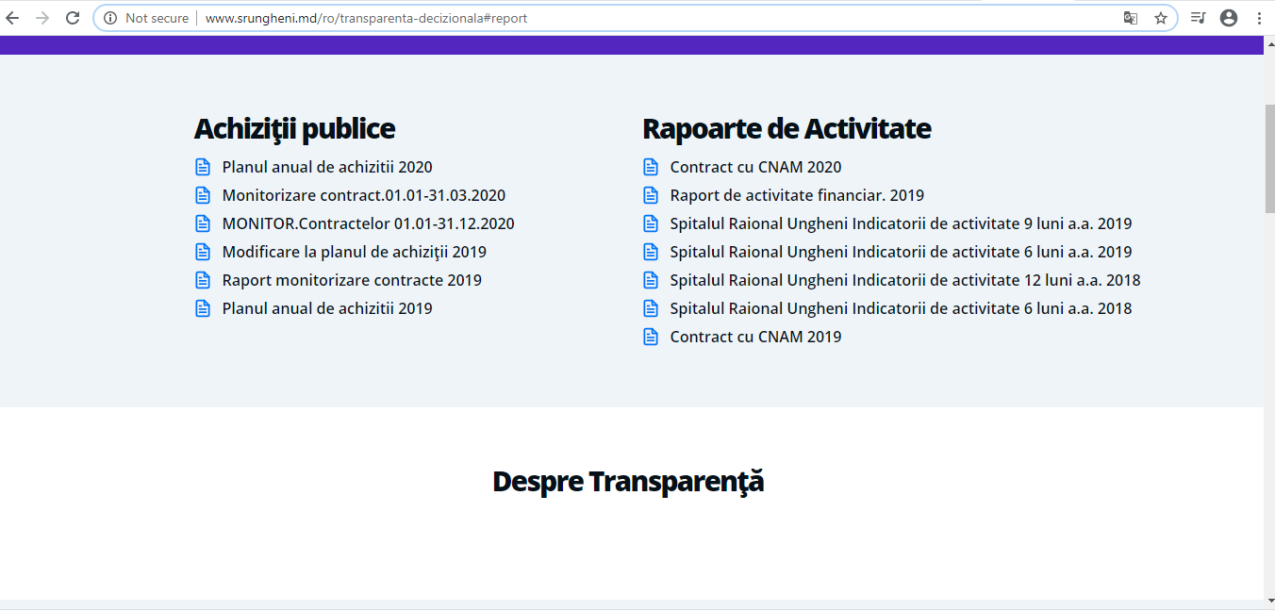Open Indicatorii de activitate 12 luni 2018 link

point(904,280)
